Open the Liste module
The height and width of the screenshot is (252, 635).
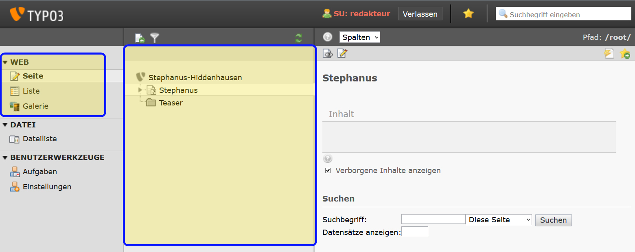(31, 91)
